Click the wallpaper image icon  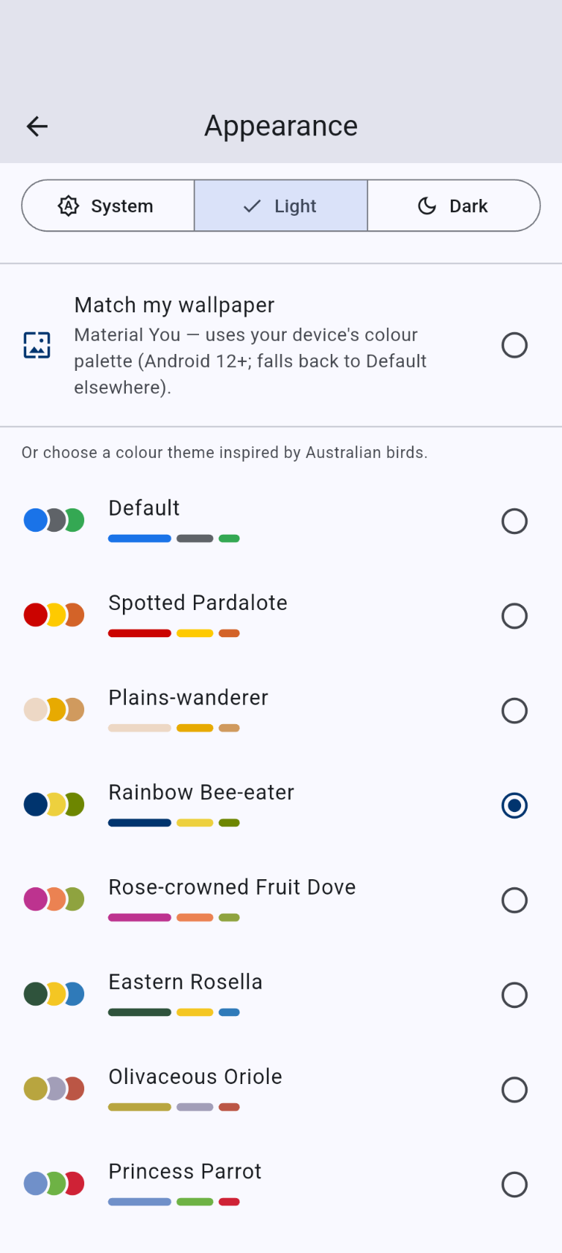37,345
